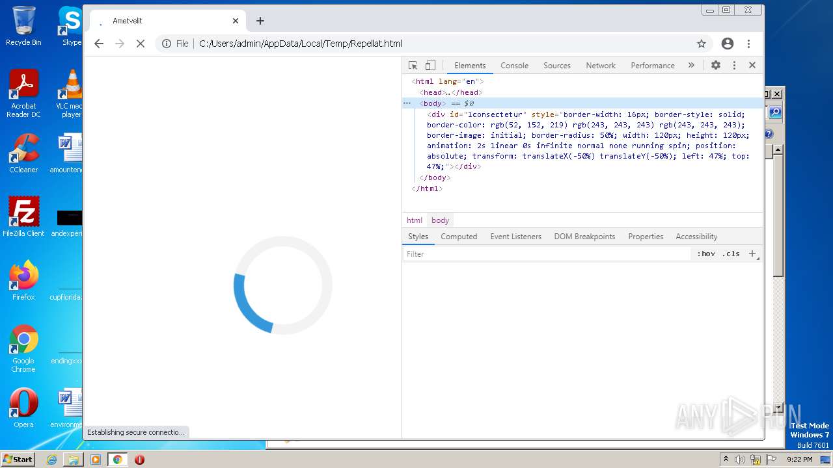The height and width of the screenshot is (468, 833).
Task: Open Firefox desktop shortcut
Action: tap(23, 281)
